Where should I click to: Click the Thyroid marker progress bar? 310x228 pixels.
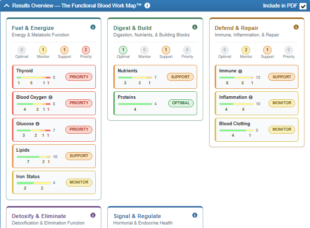pyautogui.click(x=33, y=77)
